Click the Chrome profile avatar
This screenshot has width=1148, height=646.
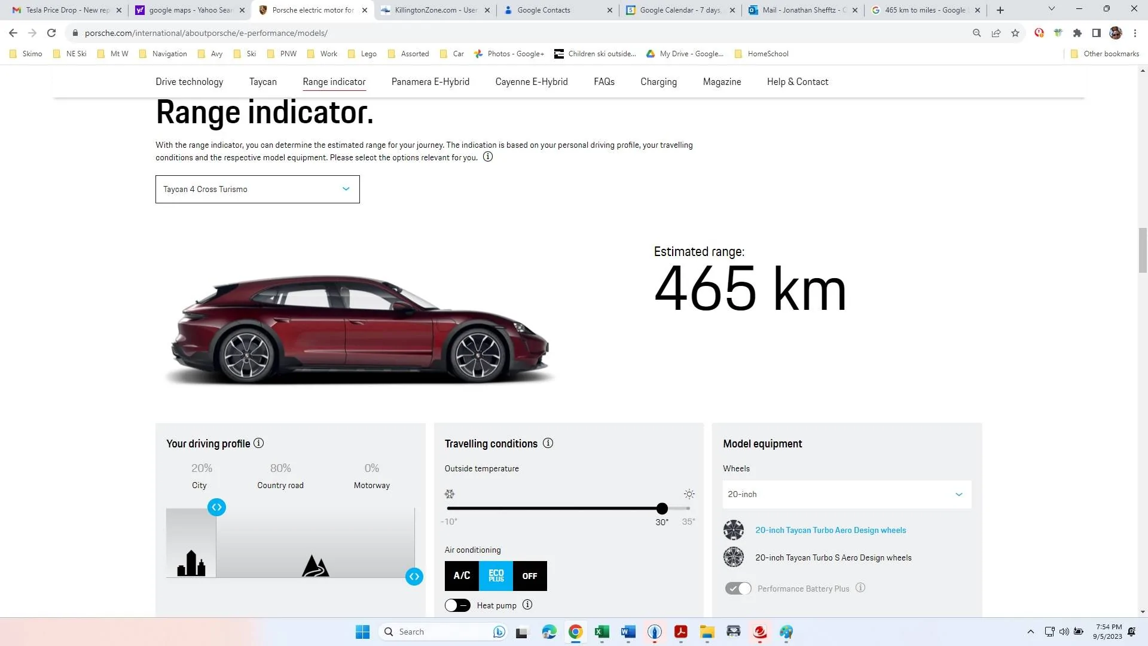pyautogui.click(x=1116, y=33)
